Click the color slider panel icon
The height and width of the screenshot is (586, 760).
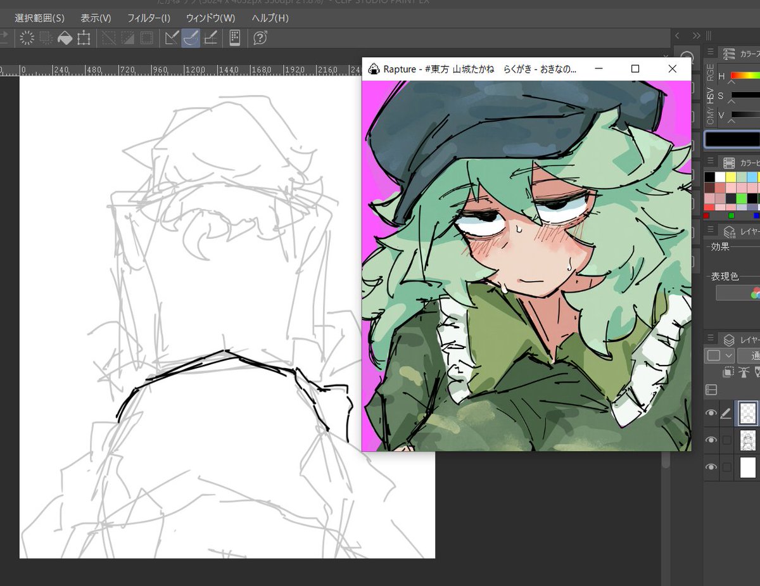pyautogui.click(x=728, y=53)
